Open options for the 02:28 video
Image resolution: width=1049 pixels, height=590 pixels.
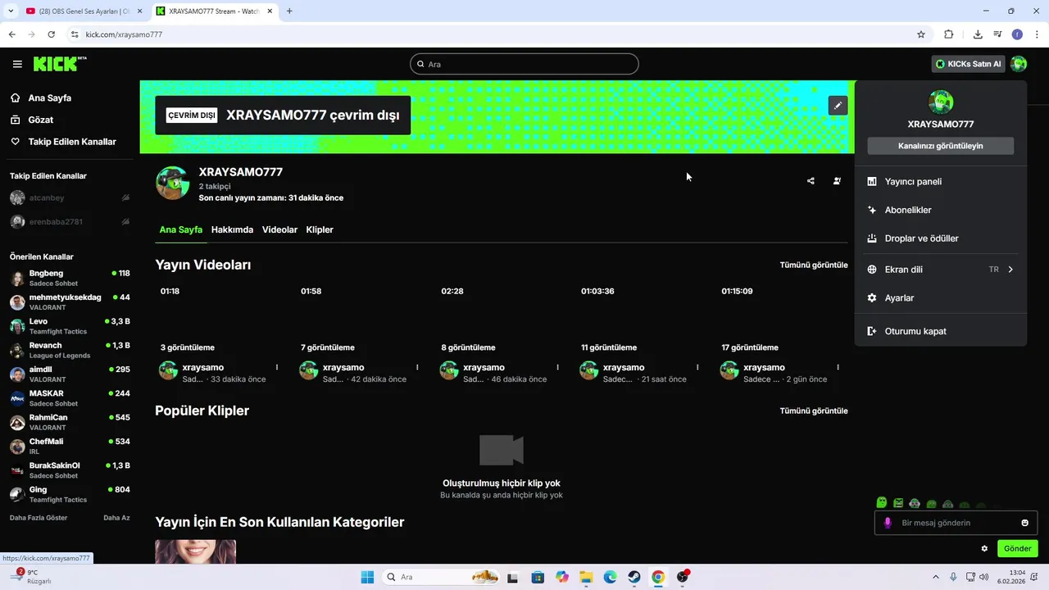click(x=557, y=367)
